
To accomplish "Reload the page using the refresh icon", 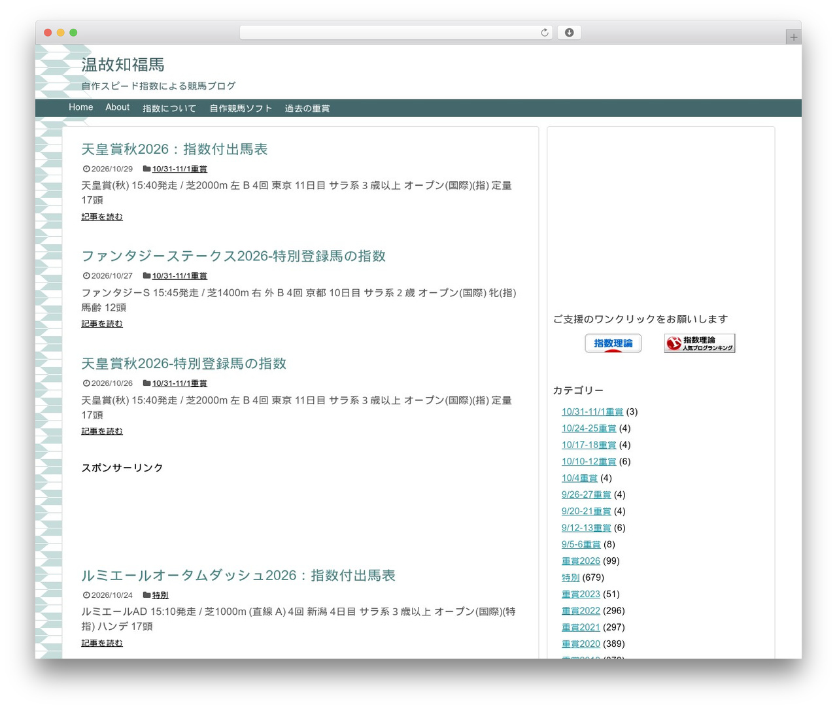I will click(x=544, y=33).
